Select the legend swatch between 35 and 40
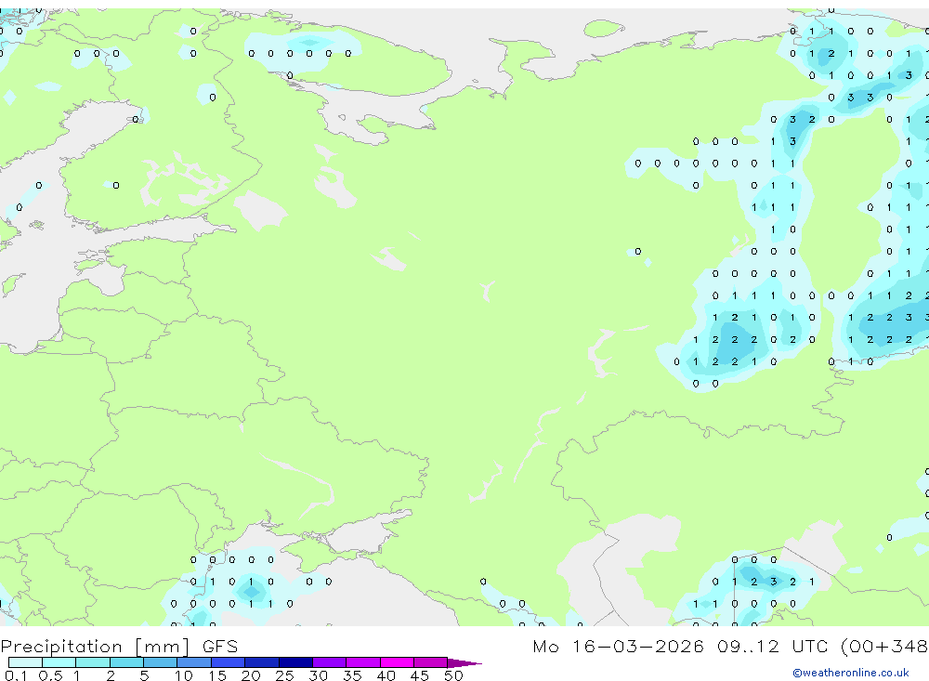This screenshot has height=681, width=929. [363, 662]
